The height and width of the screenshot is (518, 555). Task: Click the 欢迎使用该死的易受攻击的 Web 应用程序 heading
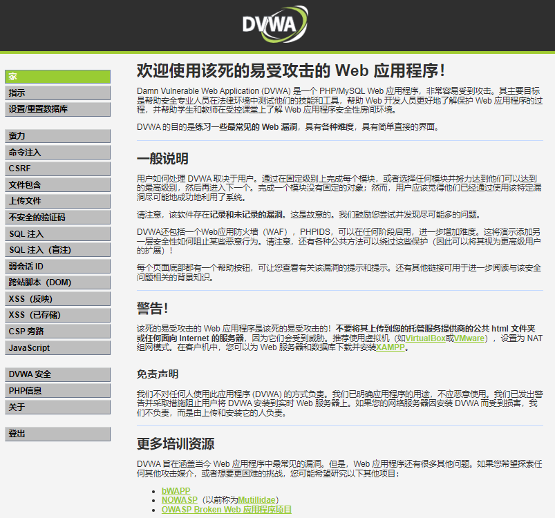pos(290,70)
